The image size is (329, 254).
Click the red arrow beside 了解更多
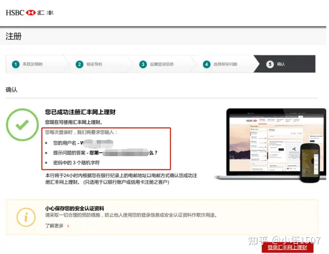coord(68,226)
